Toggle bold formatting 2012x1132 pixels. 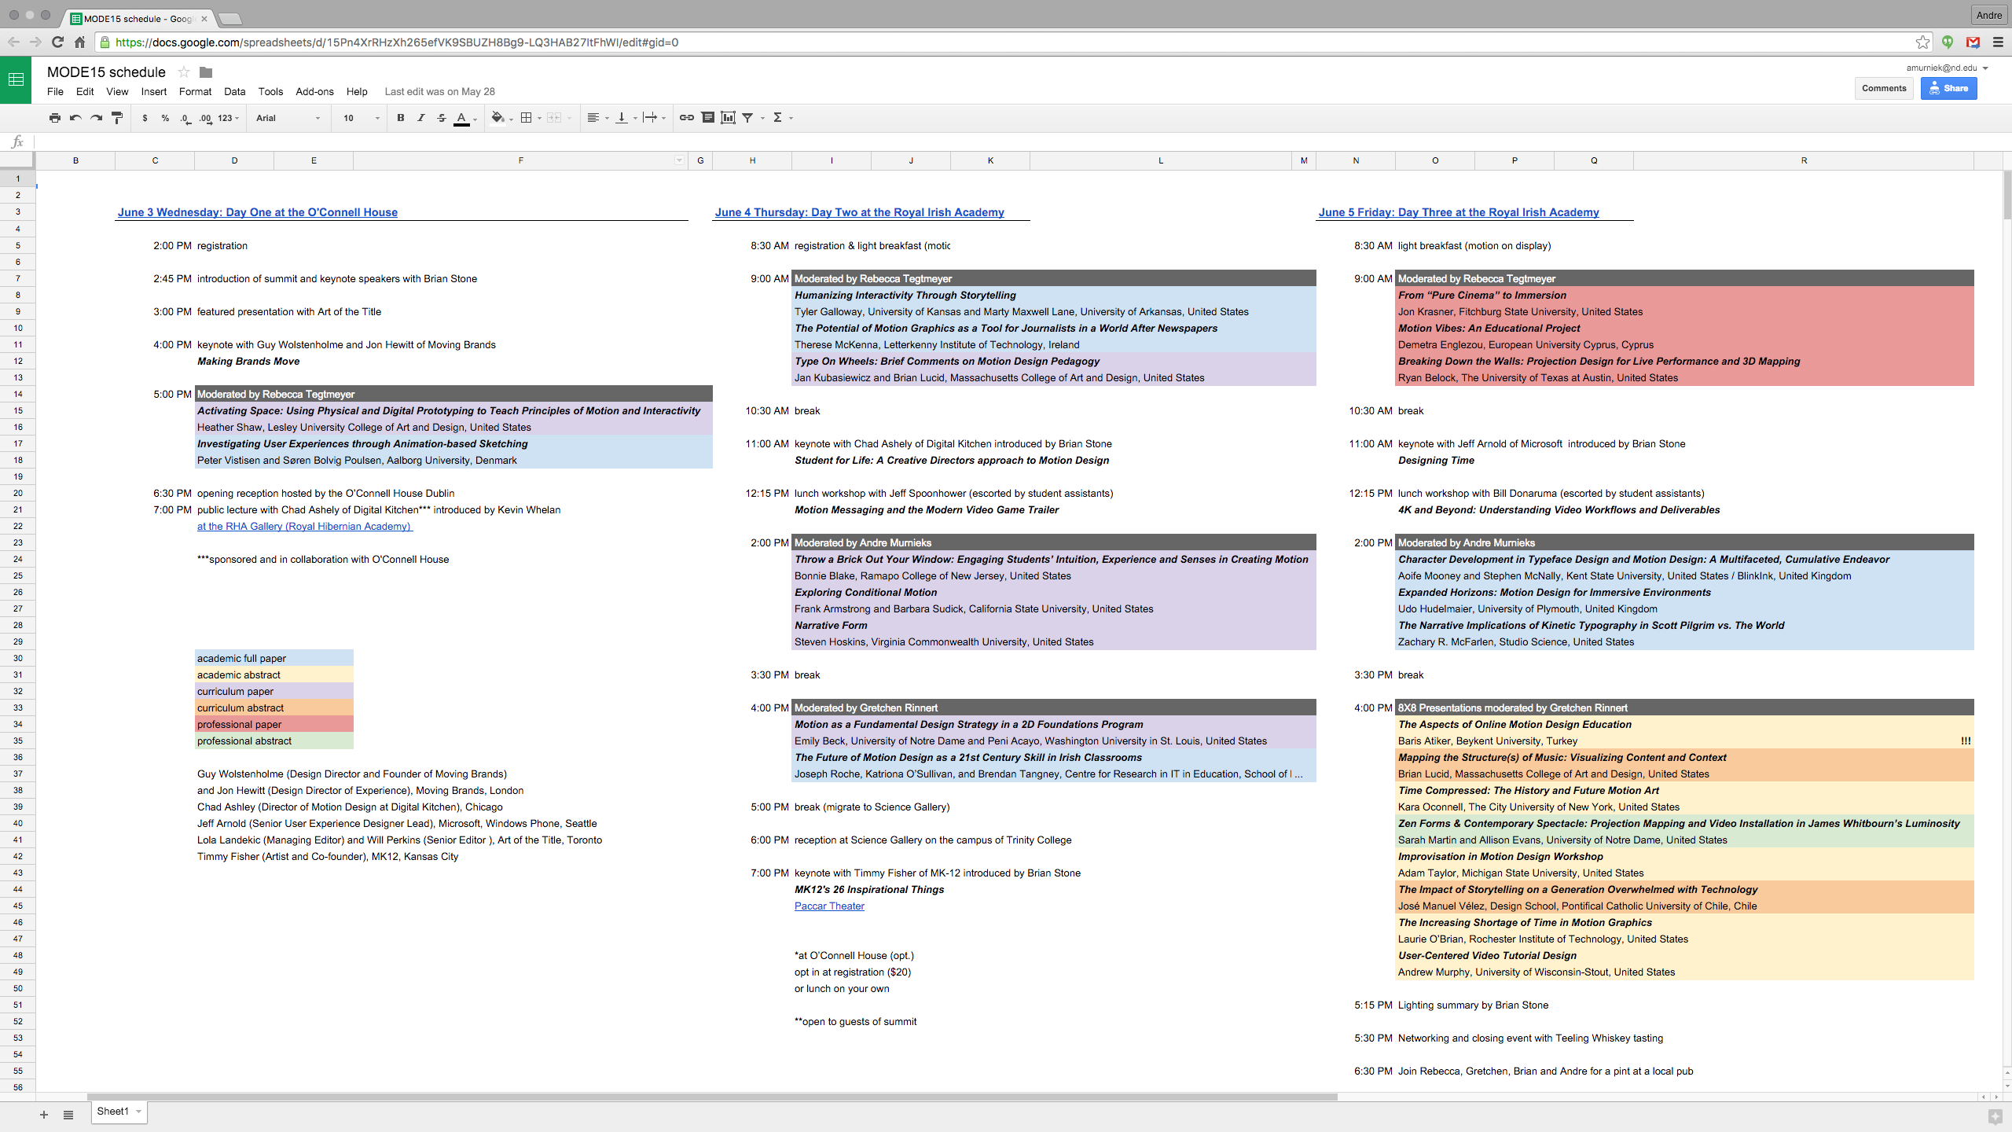(400, 118)
